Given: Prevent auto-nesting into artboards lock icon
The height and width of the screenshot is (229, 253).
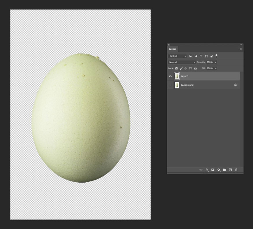Looking at the screenshot, I should 191,68.
